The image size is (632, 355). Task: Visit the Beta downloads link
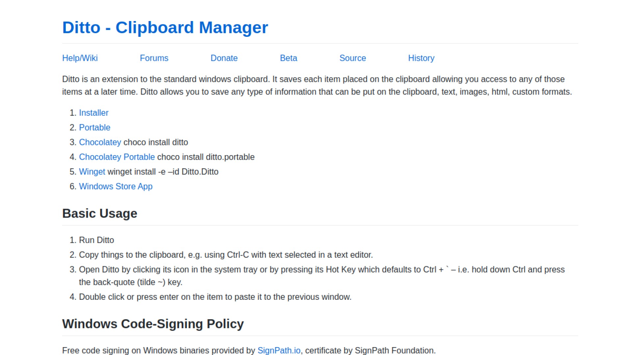pos(288,58)
